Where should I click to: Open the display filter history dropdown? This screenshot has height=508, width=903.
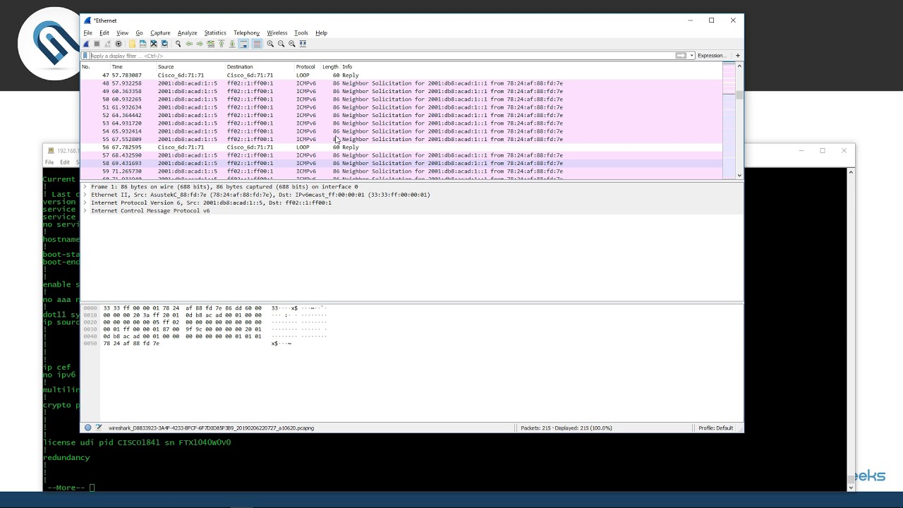(692, 56)
